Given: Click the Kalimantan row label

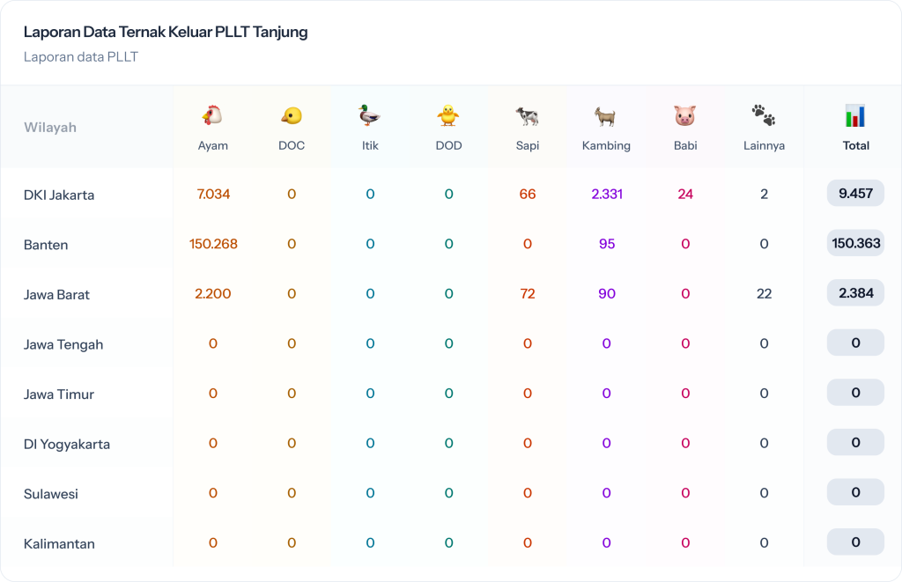Looking at the screenshot, I should (x=59, y=543).
